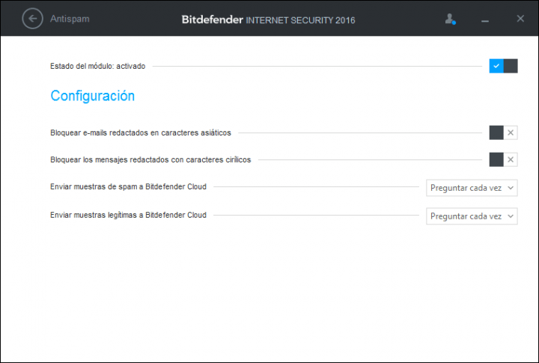Click the Antispam header label
The height and width of the screenshot is (363, 539).
70,19
